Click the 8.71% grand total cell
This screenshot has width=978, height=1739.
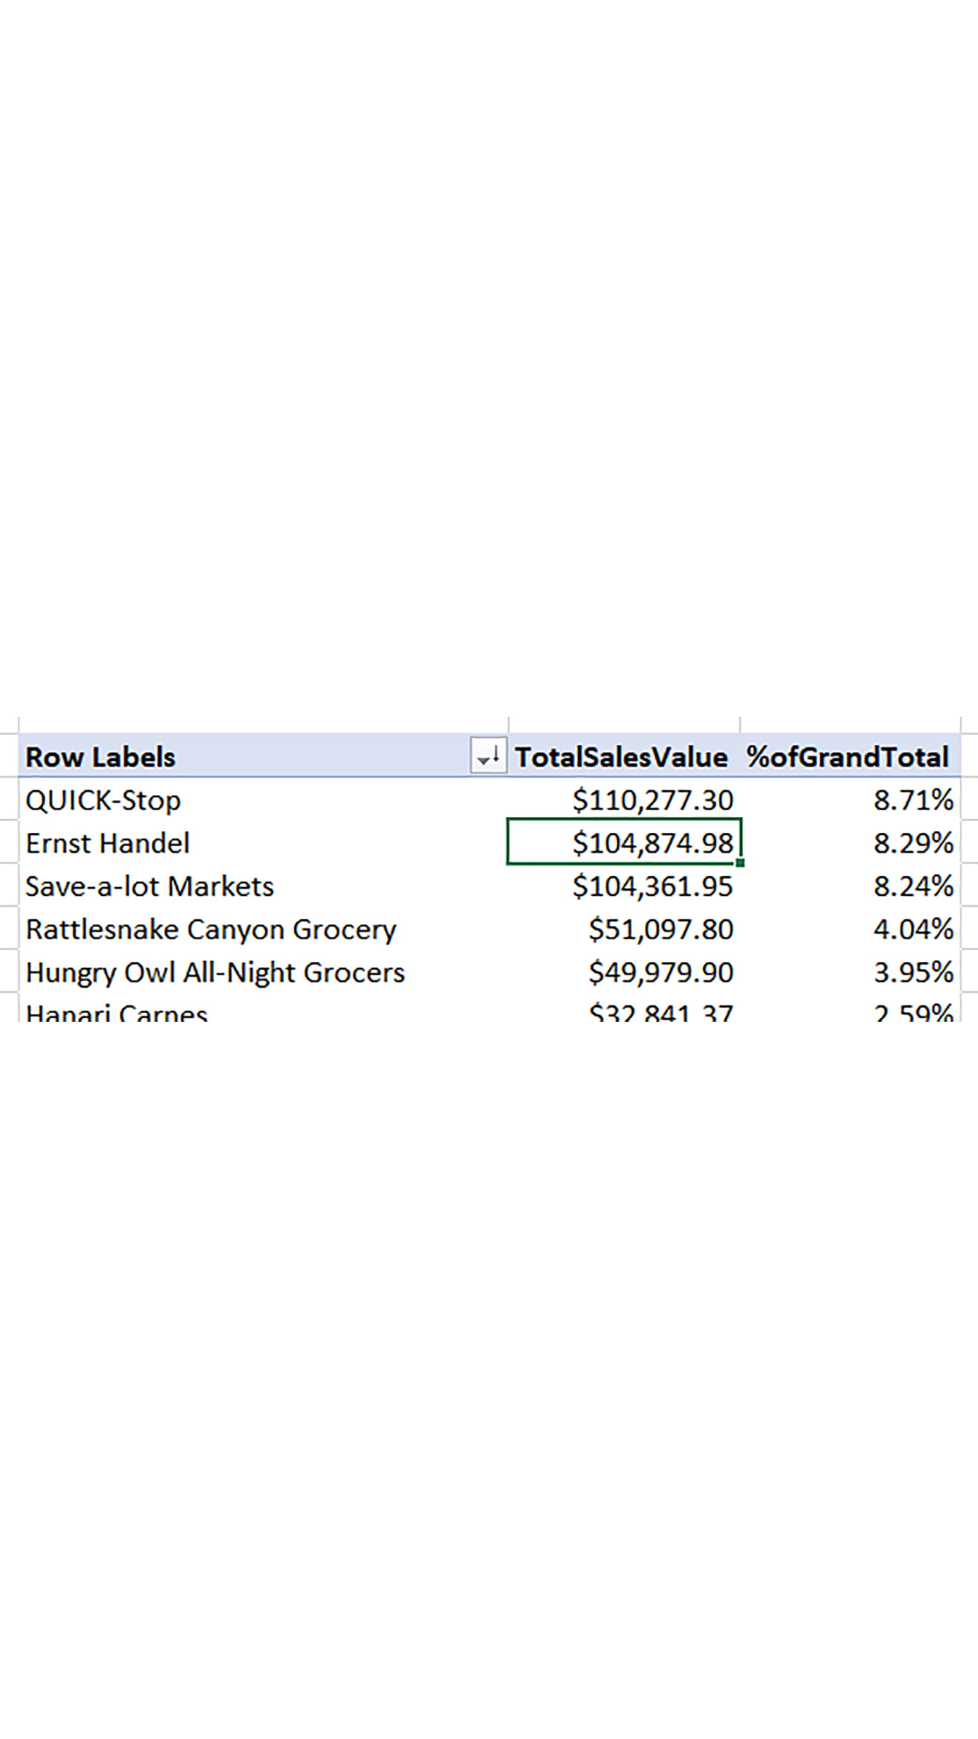pos(913,800)
